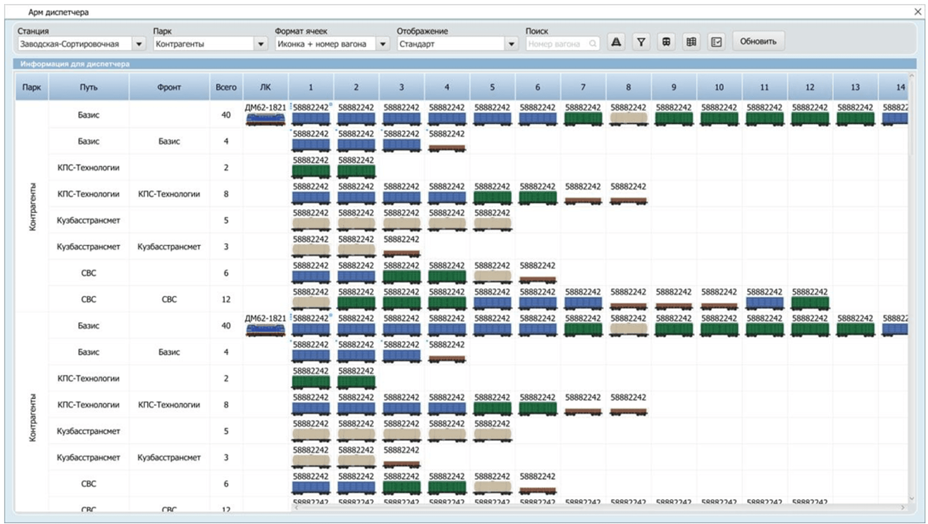Screen dimensions: 928x524
Task: Click the column 12 header
Action: click(810, 87)
